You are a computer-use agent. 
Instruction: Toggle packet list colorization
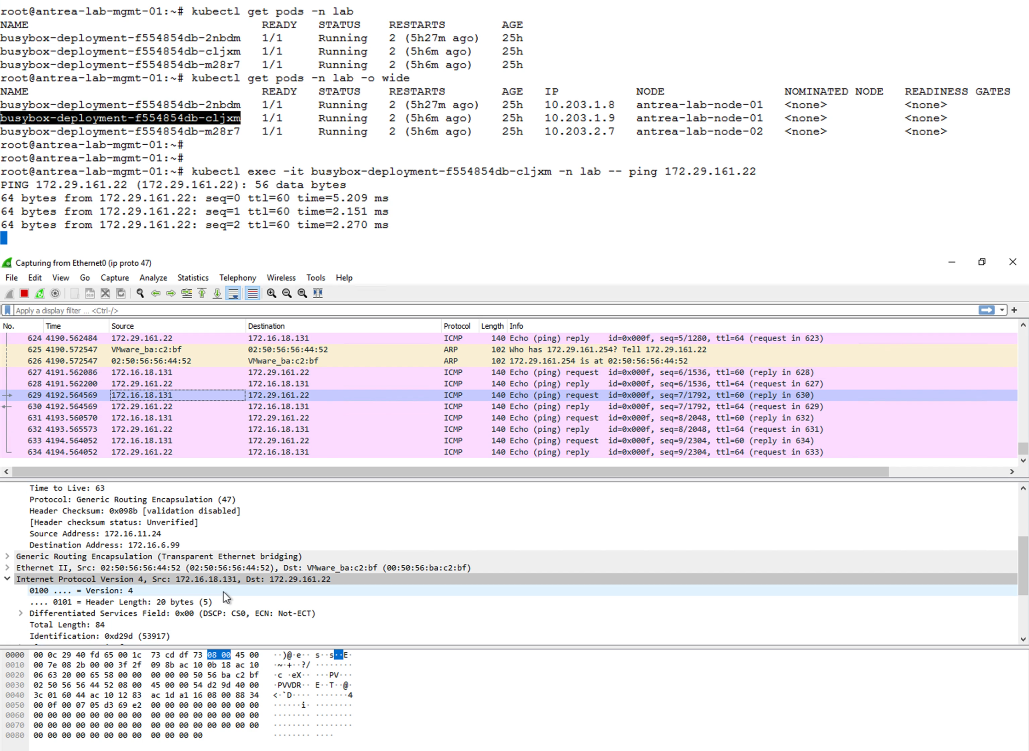252,293
